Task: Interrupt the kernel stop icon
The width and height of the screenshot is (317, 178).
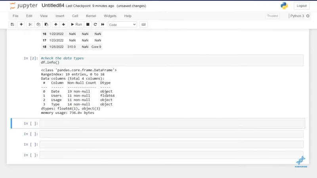Action: pos(88,25)
